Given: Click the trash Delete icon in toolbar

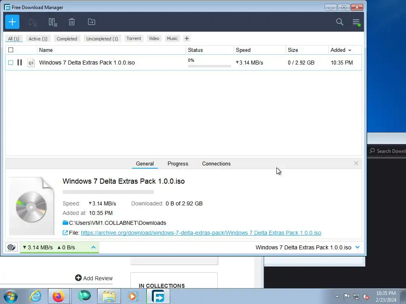Looking at the screenshot, I should [72, 22].
